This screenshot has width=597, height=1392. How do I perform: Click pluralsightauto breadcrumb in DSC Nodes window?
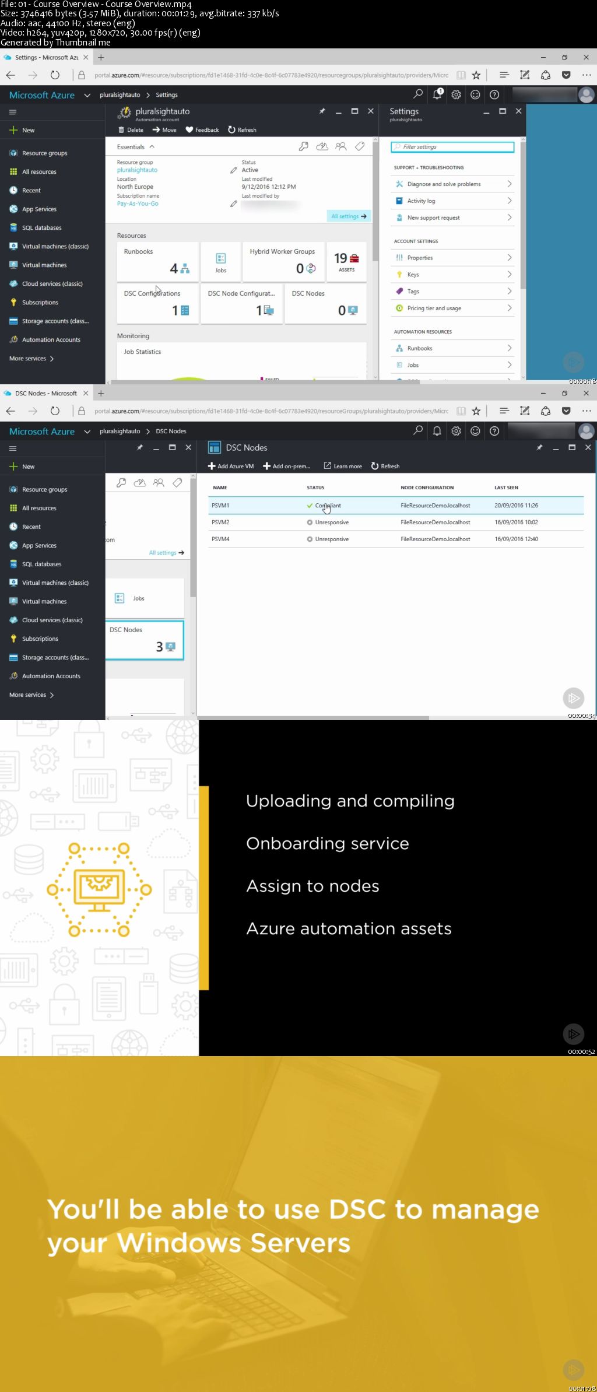point(120,432)
